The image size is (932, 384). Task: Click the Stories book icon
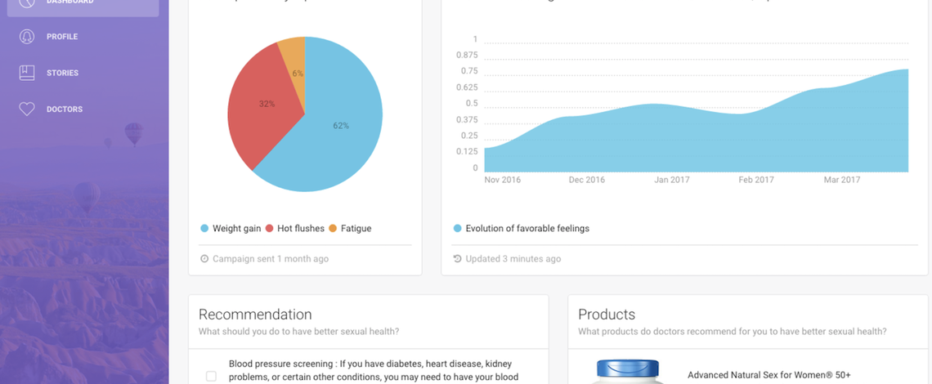point(27,73)
